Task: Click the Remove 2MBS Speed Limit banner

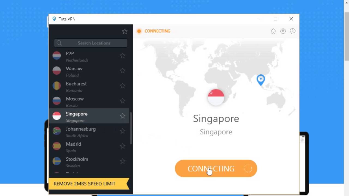Action: (x=89, y=184)
